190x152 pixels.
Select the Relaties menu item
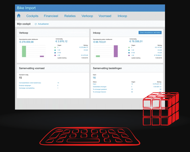click(x=70, y=16)
